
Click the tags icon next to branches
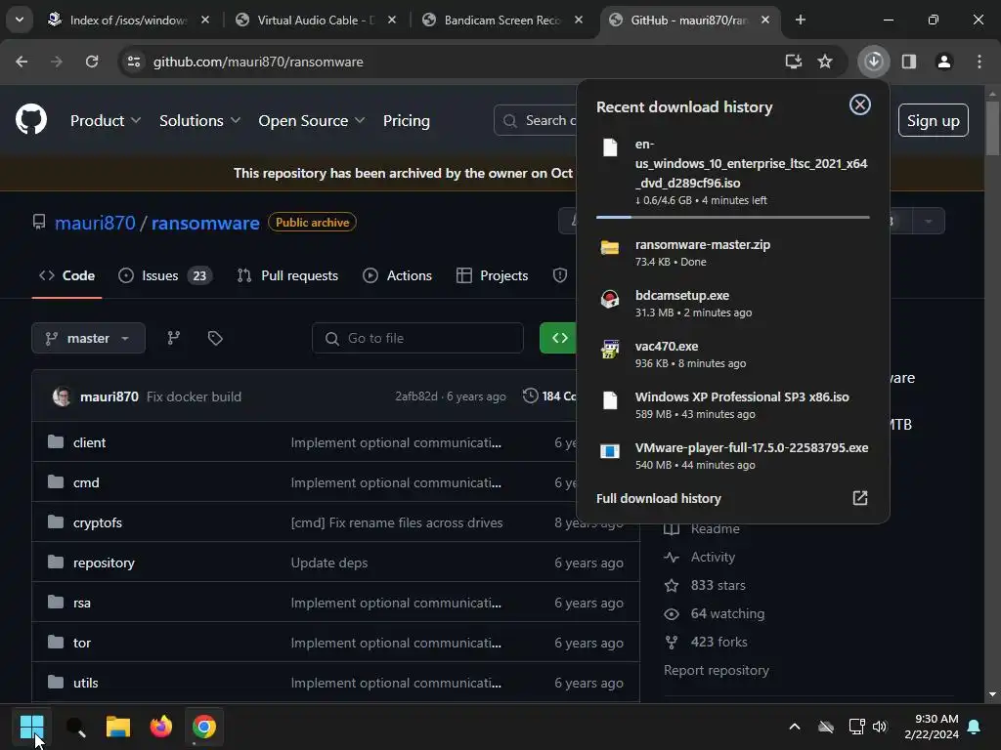point(215,338)
